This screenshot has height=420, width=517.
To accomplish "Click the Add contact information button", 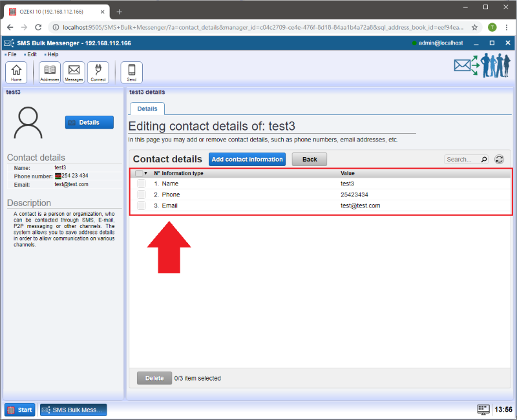I will 247,160.
